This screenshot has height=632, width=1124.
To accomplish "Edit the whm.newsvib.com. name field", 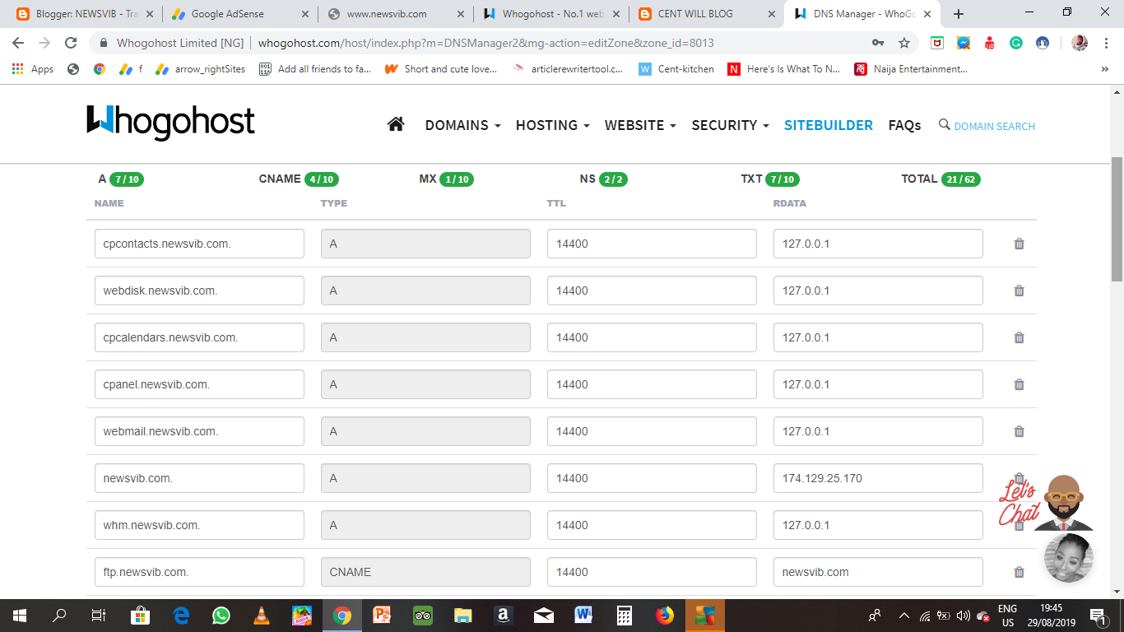I will (199, 525).
